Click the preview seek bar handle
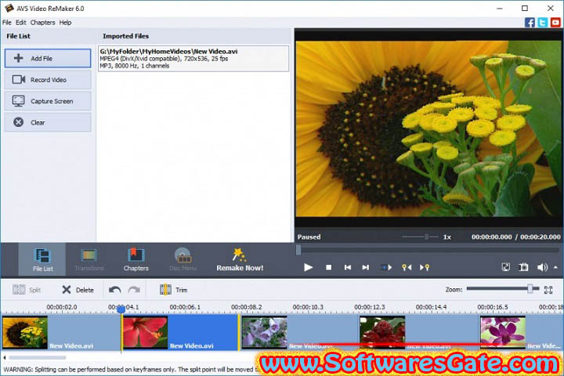The width and height of the screenshot is (564, 376). (x=298, y=250)
